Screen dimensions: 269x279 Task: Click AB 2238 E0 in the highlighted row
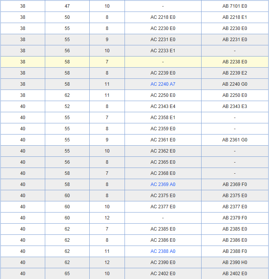[x=235, y=62]
